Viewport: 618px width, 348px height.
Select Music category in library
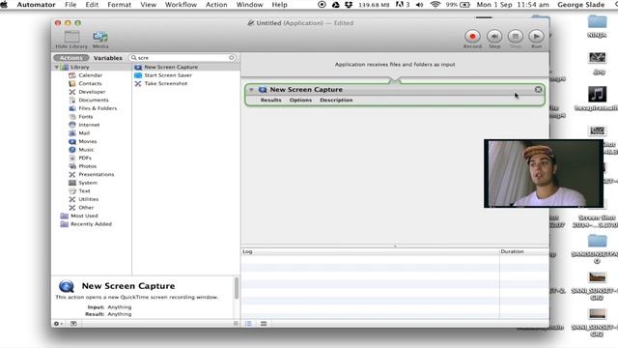86,150
